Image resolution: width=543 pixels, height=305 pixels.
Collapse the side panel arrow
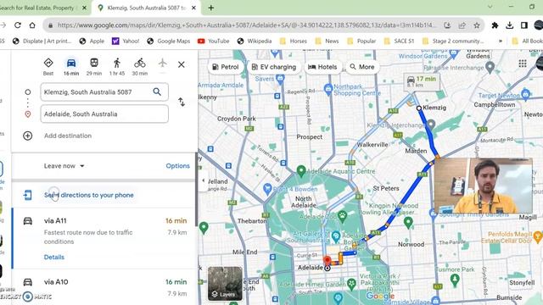pos(204,180)
